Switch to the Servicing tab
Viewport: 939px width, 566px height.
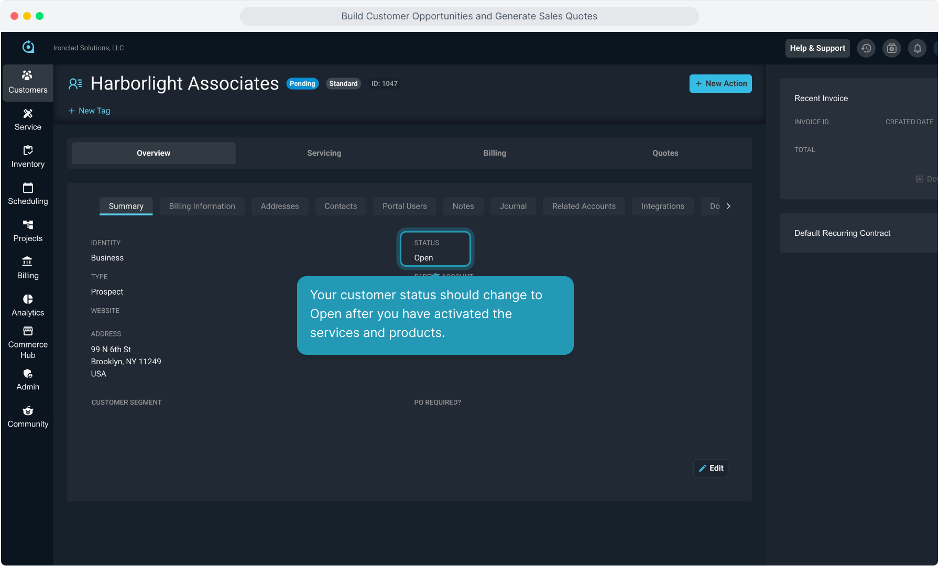(324, 153)
